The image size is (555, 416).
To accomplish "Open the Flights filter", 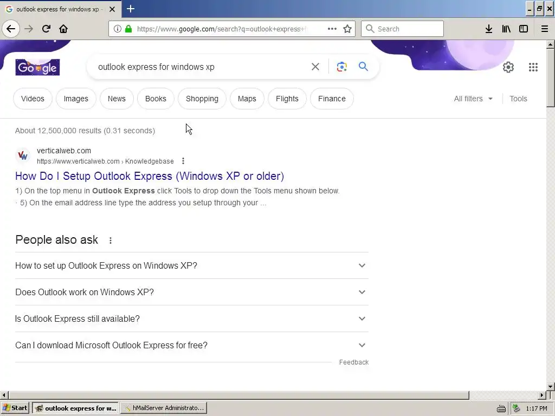I will point(287,99).
